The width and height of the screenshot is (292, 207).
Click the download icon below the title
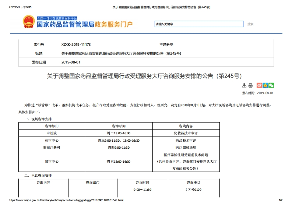[x=244, y=85]
